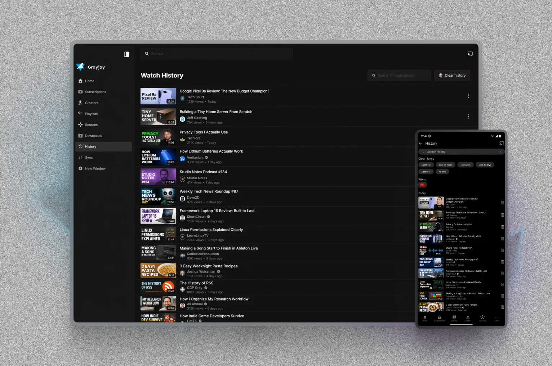Viewport: 552px width, 366px height.
Task: Select the 'All time' clear history chip
Action: click(x=442, y=172)
